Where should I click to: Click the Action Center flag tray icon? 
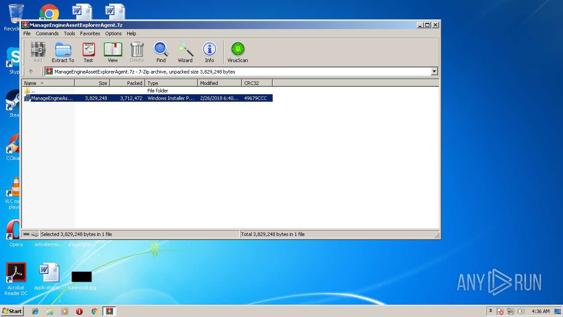[500, 311]
